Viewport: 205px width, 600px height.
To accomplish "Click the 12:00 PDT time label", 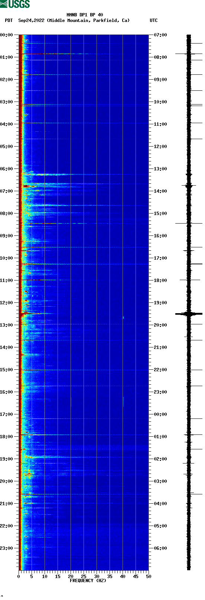I will [7, 303].
